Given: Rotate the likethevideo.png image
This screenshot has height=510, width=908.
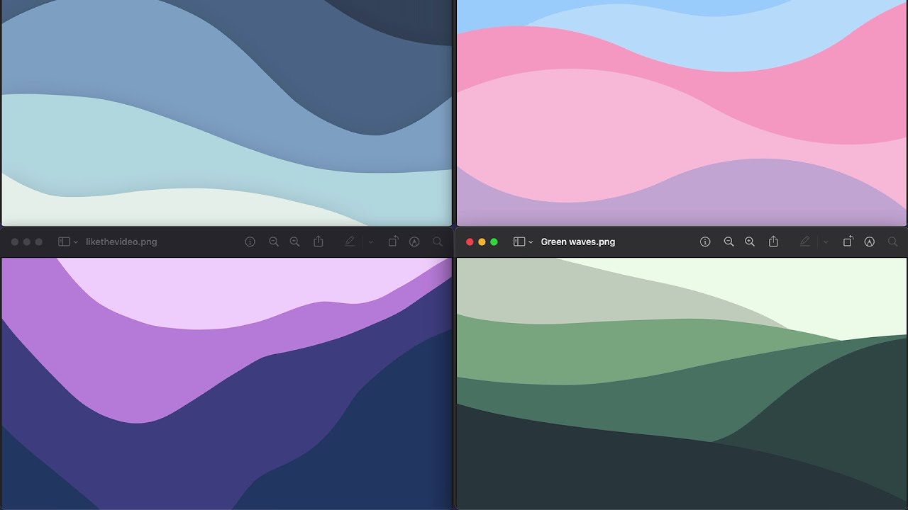Looking at the screenshot, I should tap(393, 242).
